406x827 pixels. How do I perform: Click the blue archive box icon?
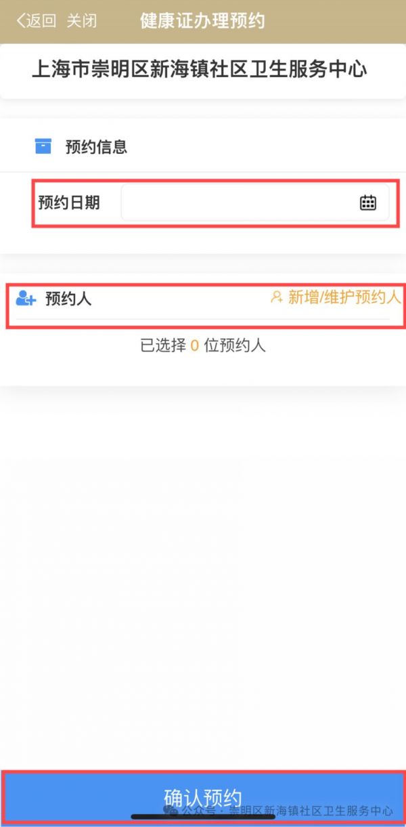pos(43,146)
